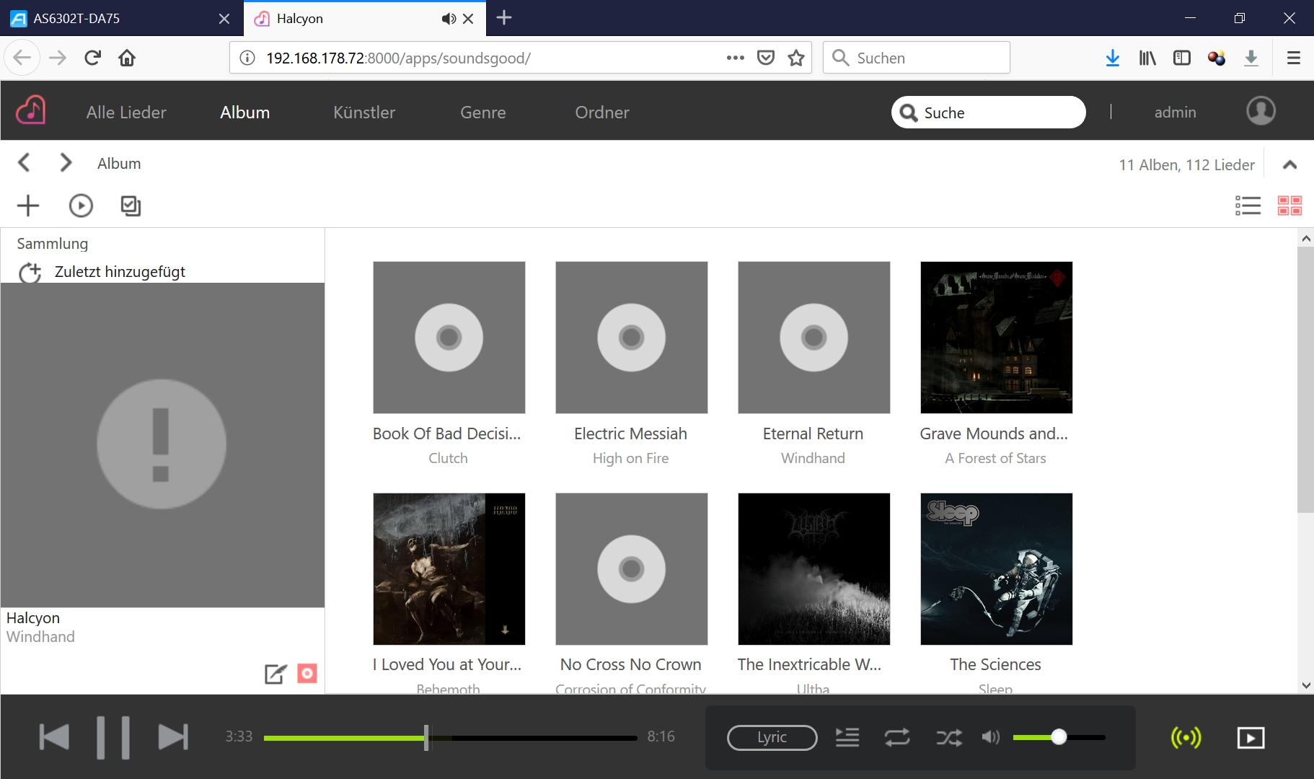Show the play queue list
Viewport: 1314px width, 779px height.
coord(847,737)
